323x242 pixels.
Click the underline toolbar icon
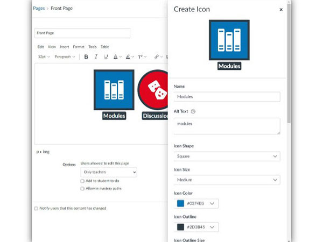(x=106, y=56)
